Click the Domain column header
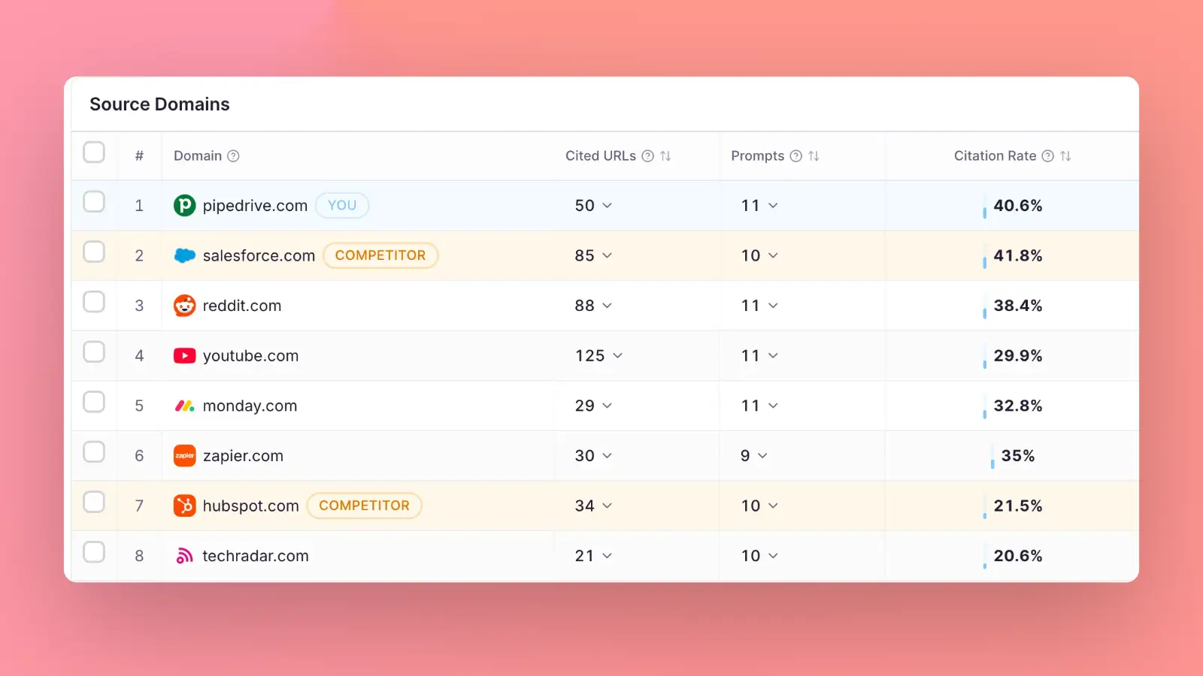 [x=198, y=156]
